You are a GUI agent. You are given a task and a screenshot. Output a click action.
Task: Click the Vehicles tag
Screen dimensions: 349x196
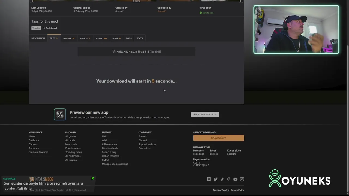coord(36,28)
